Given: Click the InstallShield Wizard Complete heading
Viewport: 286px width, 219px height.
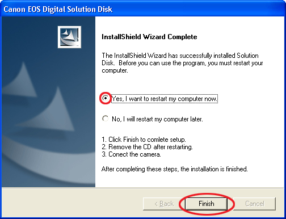Looking at the screenshot, I should 149,37.
